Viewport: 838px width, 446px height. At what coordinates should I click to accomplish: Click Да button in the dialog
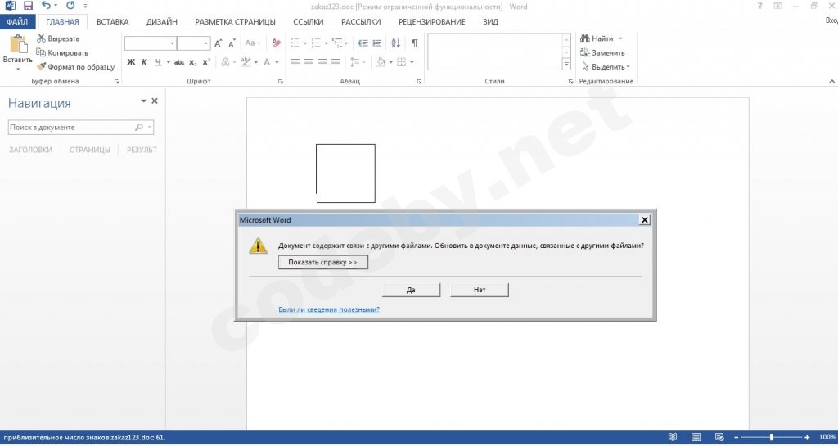(x=411, y=290)
